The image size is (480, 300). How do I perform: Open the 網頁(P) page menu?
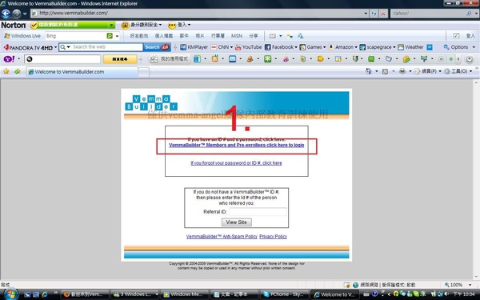(428, 71)
